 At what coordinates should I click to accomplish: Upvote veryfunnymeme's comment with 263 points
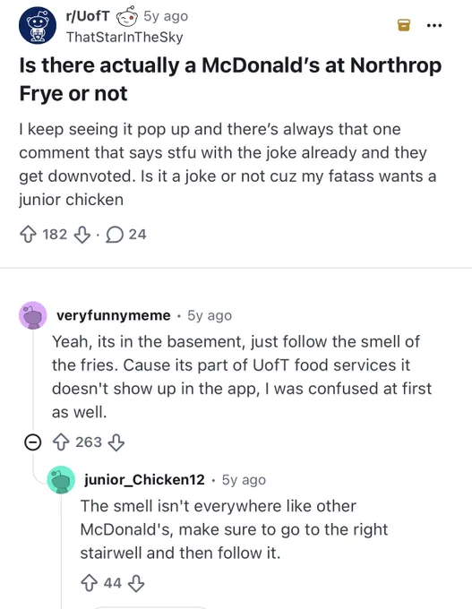click(x=61, y=442)
